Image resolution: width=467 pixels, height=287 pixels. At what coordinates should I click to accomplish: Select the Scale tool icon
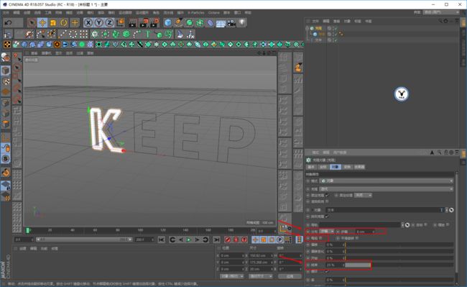(x=53, y=22)
